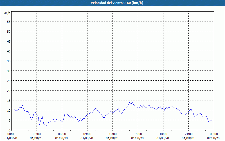Image resolution: width=225 pixels, height=141 pixels.
Task: Click the y-axis value 40
Action: [x=9, y=51]
